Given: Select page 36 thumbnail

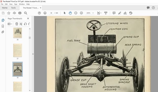Looking at the screenshot, I should click(18, 33).
